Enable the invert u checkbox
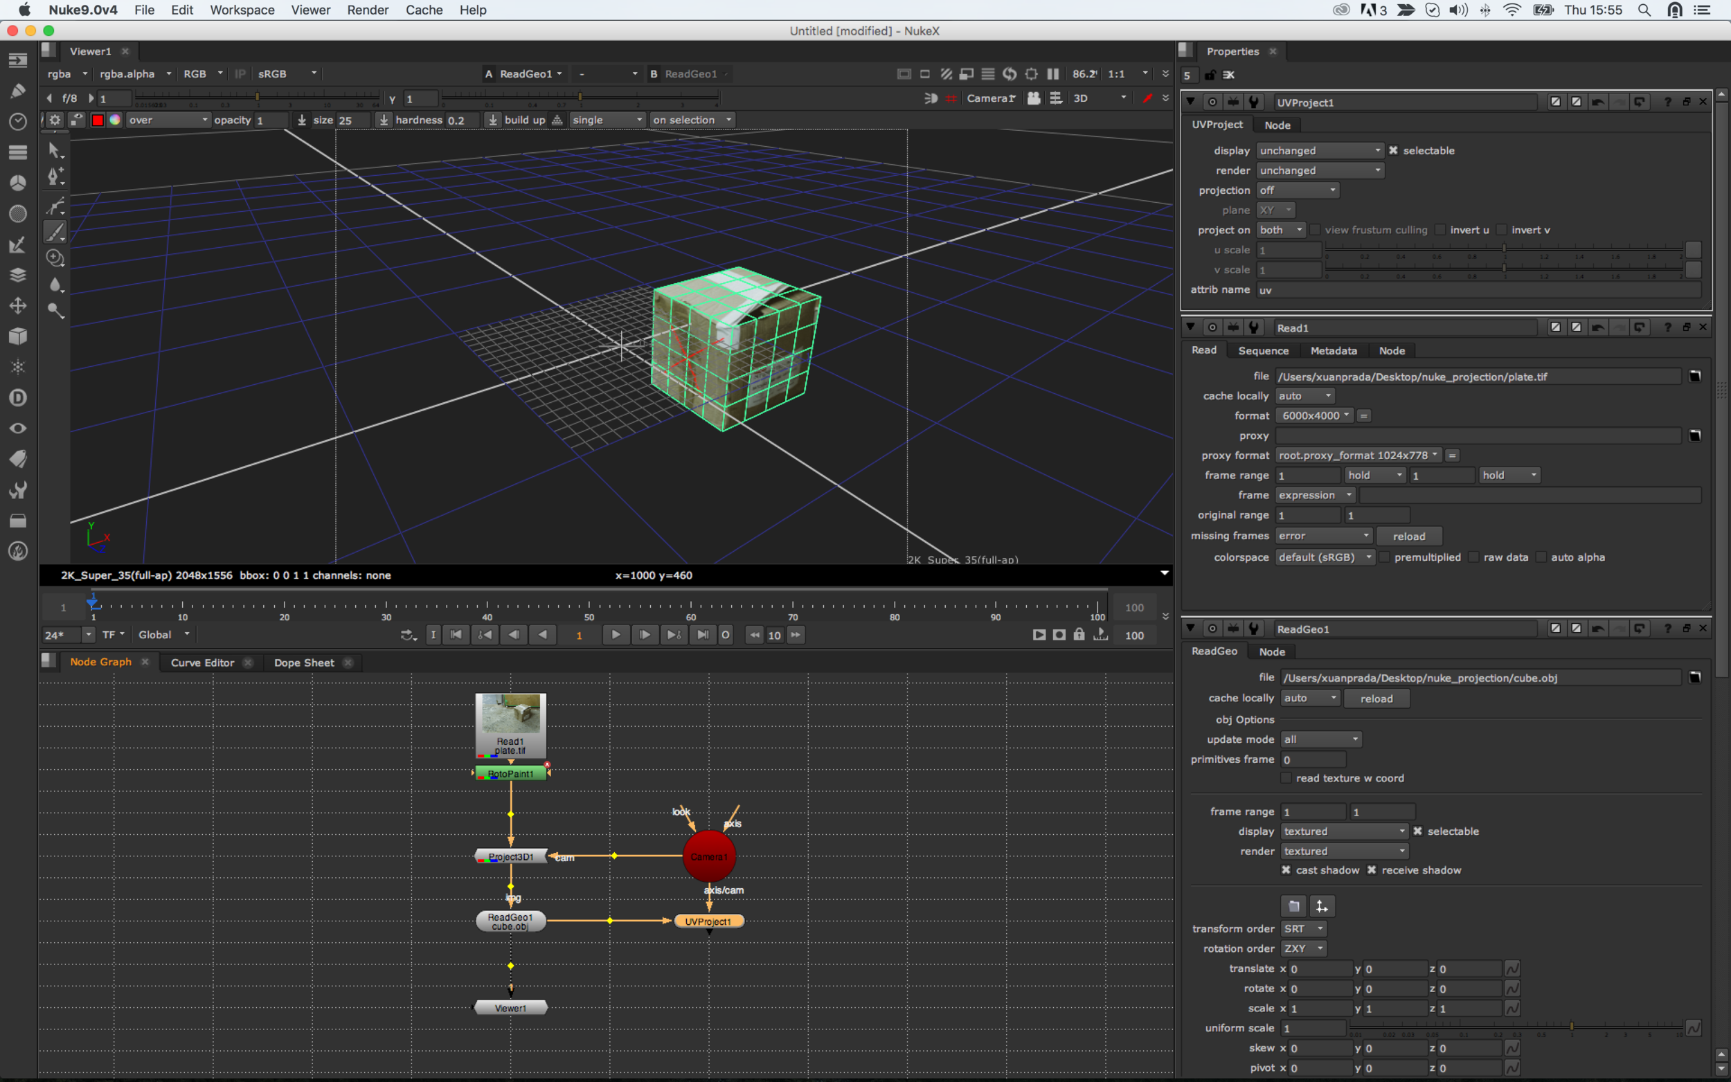Screen dimensions: 1731x1082 (x=1440, y=230)
